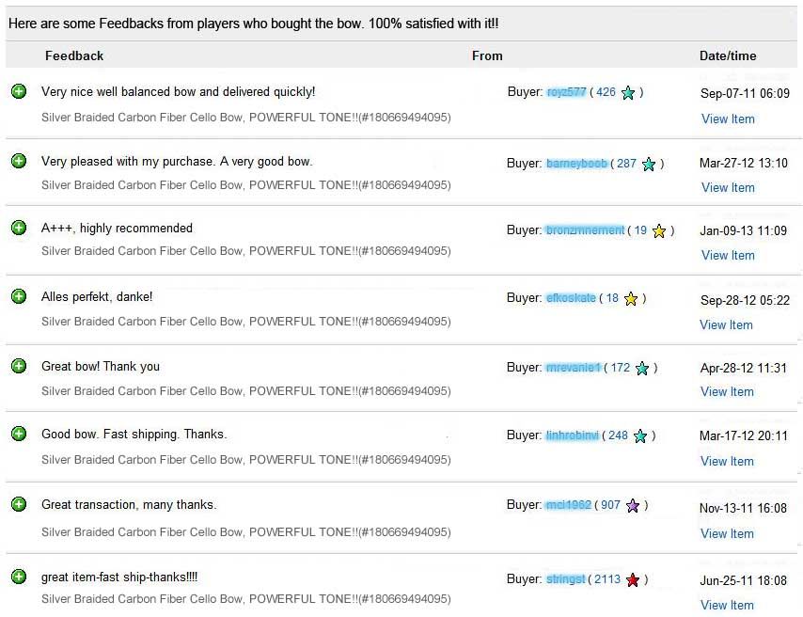The image size is (803, 617).
Task: Open View Item link dated Sep-07-11
Action: [728, 119]
